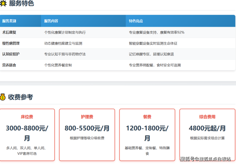Click the 护理费 card title
Image resolution: width=236 pixels, height=164 pixels.
pos(87,117)
